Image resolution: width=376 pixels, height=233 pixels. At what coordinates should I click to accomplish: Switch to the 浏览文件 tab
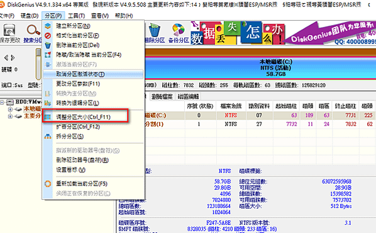pos(162,97)
